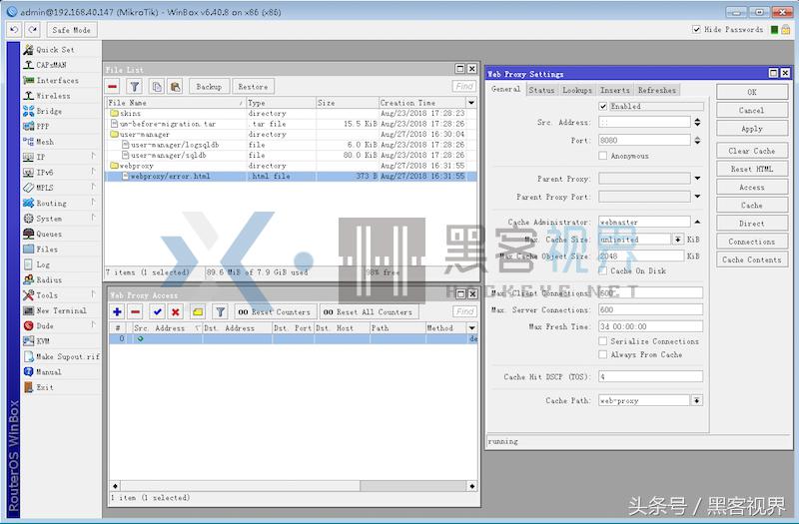Toggle Hide Passwords checkbox
Screen dimensions: 799x524
(x=696, y=30)
